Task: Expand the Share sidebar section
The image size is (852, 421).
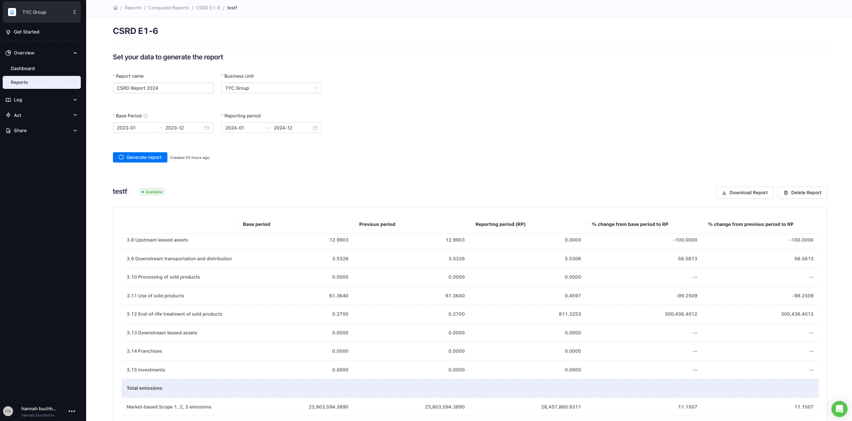Action: pos(42,130)
